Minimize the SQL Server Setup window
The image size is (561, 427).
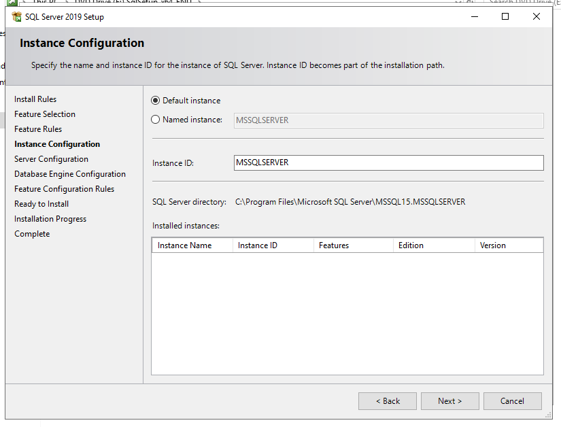pyautogui.click(x=475, y=16)
